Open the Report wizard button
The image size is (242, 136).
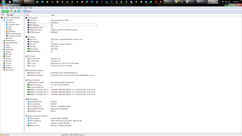point(27,11)
